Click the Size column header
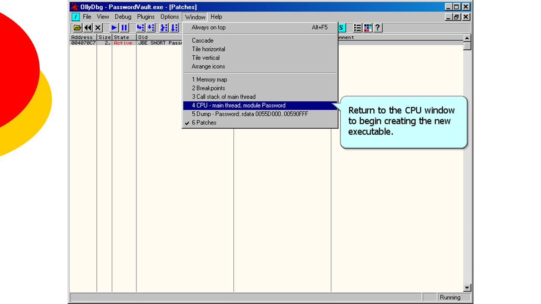Image resolution: width=541 pixels, height=304 pixels. 104,37
